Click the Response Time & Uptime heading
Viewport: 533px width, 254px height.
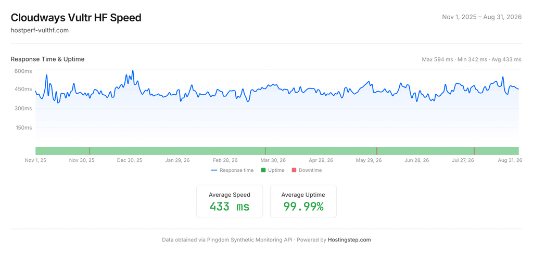[x=47, y=59]
